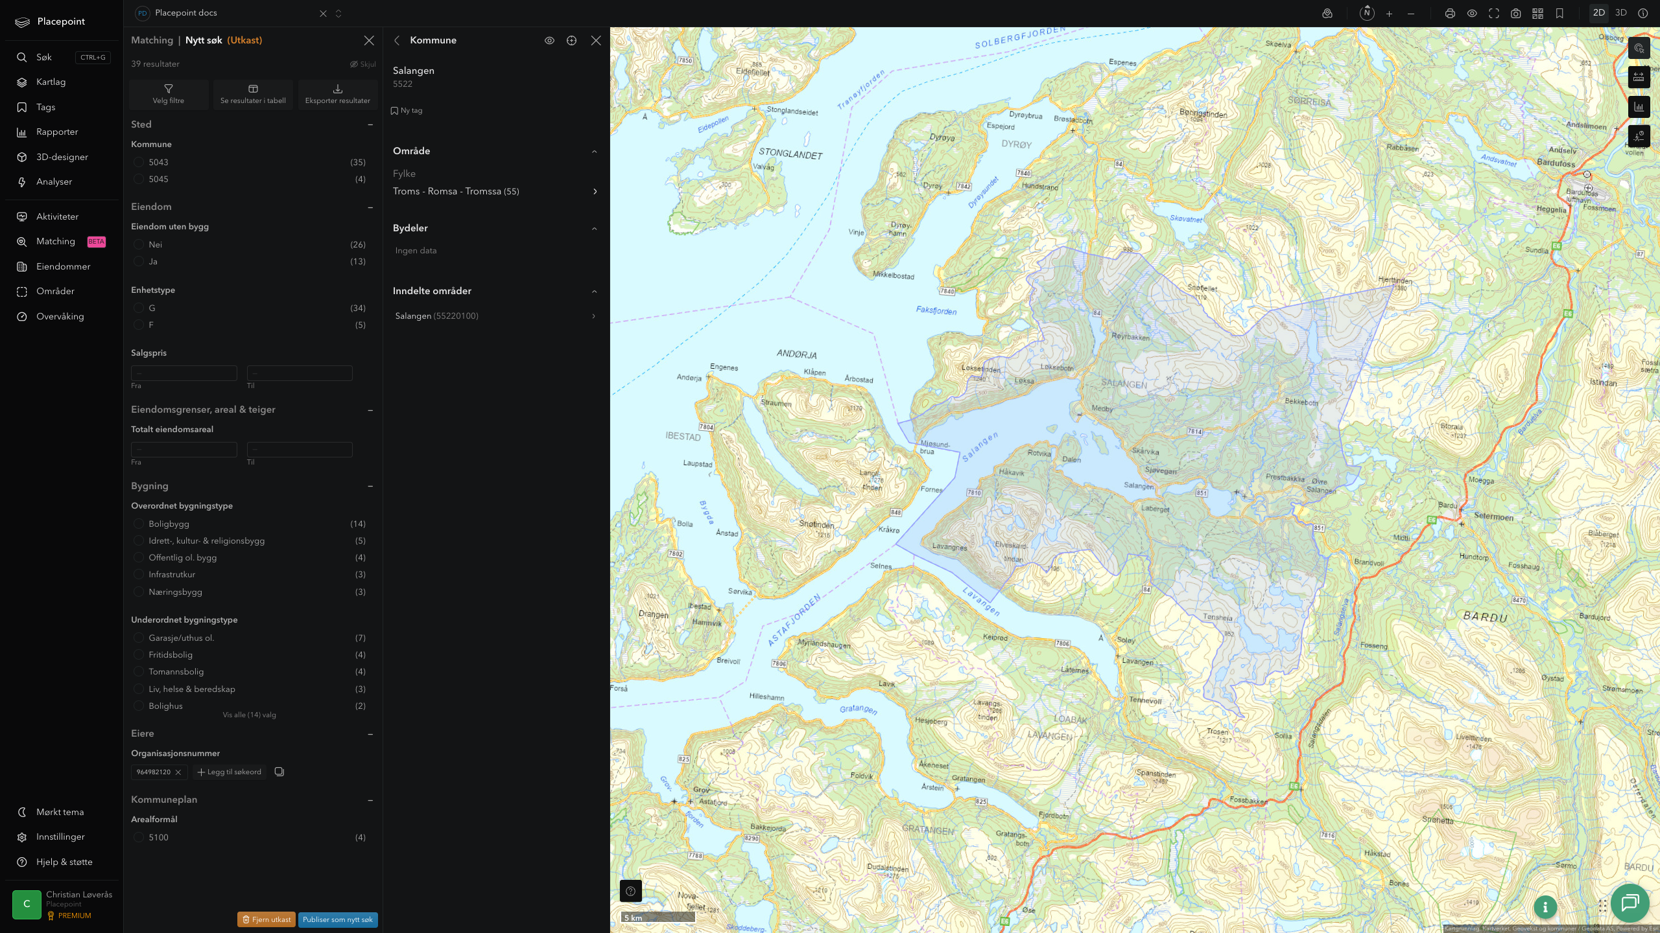Take a map screenshot with camera icon
The height and width of the screenshot is (933, 1660).
click(x=1516, y=14)
